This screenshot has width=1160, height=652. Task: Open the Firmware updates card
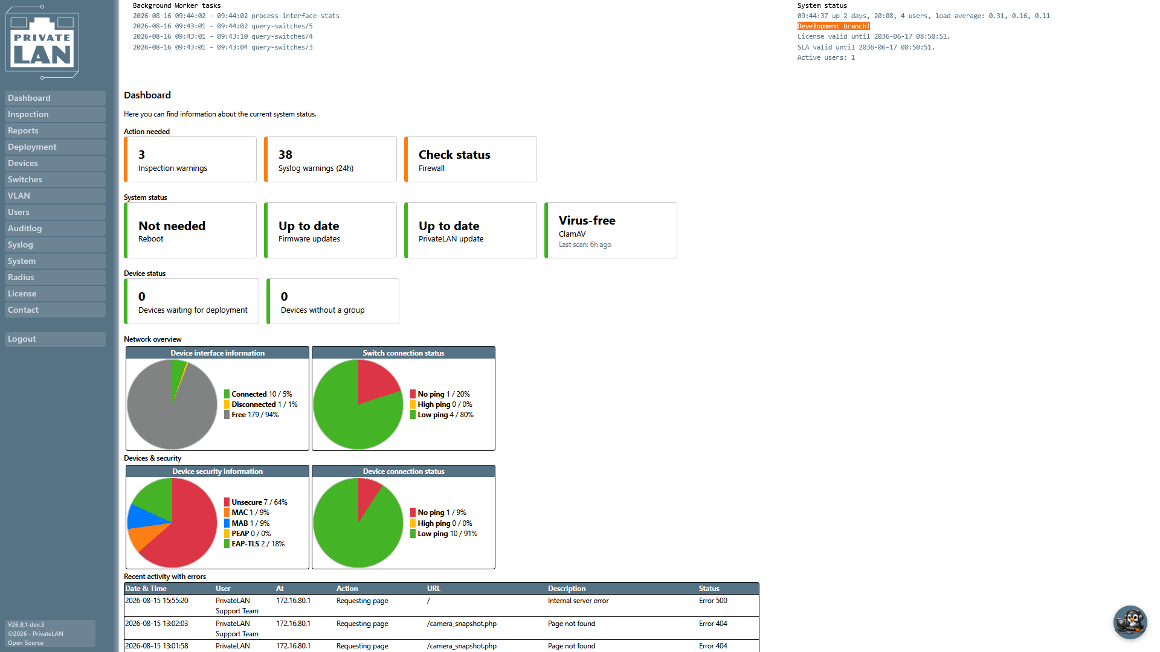[330, 231]
